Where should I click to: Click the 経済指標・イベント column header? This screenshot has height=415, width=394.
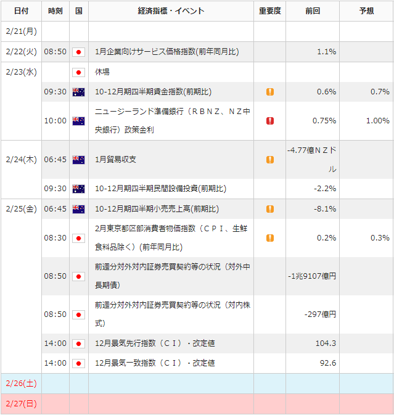click(171, 11)
